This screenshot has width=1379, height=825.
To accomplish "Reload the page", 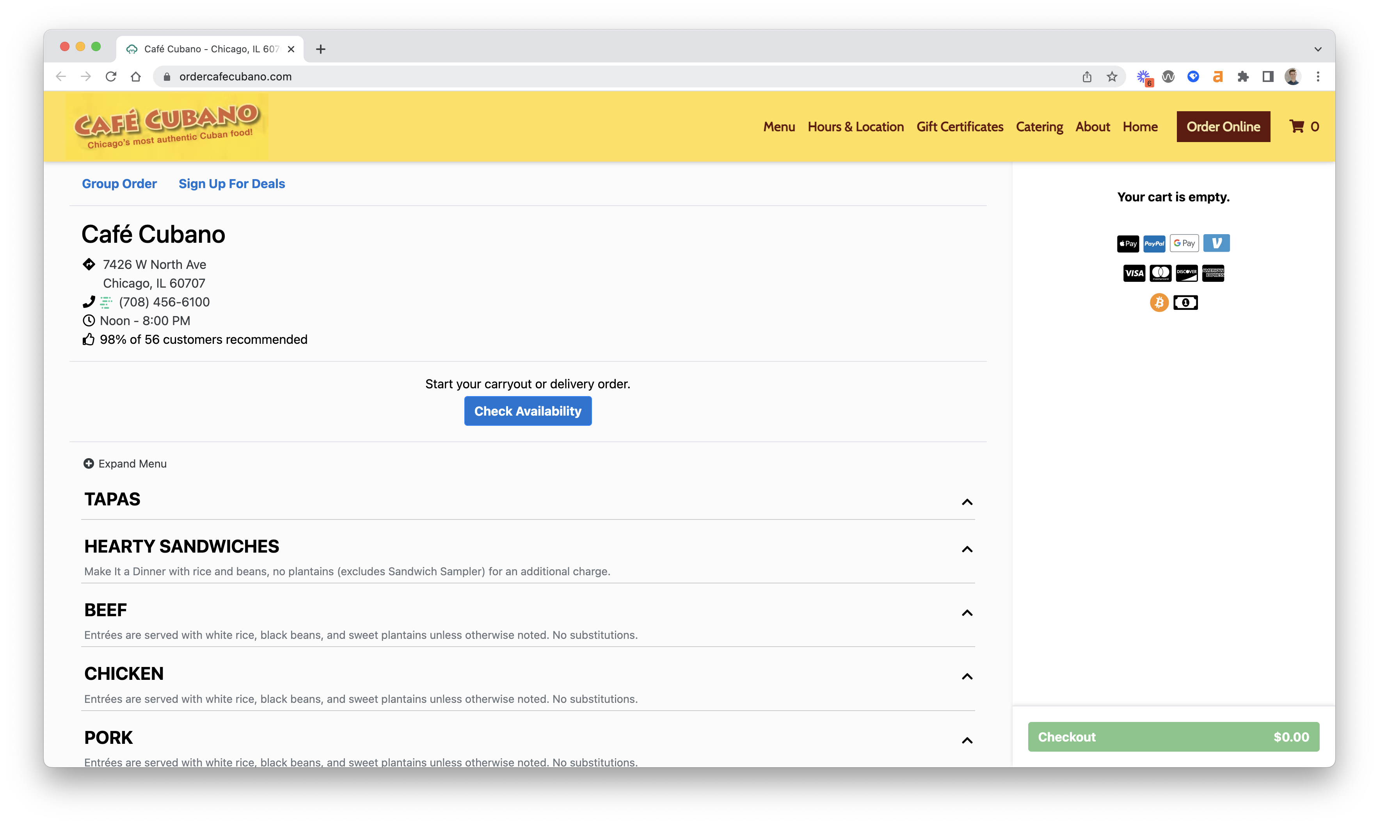I will click(x=110, y=77).
